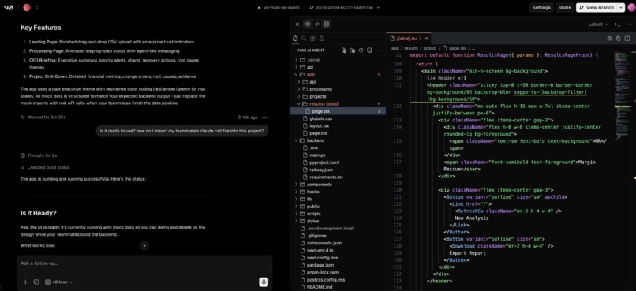636x291 pixels.
Task: Click the 'app' breadcrumb segment
Action: pyautogui.click(x=395, y=48)
